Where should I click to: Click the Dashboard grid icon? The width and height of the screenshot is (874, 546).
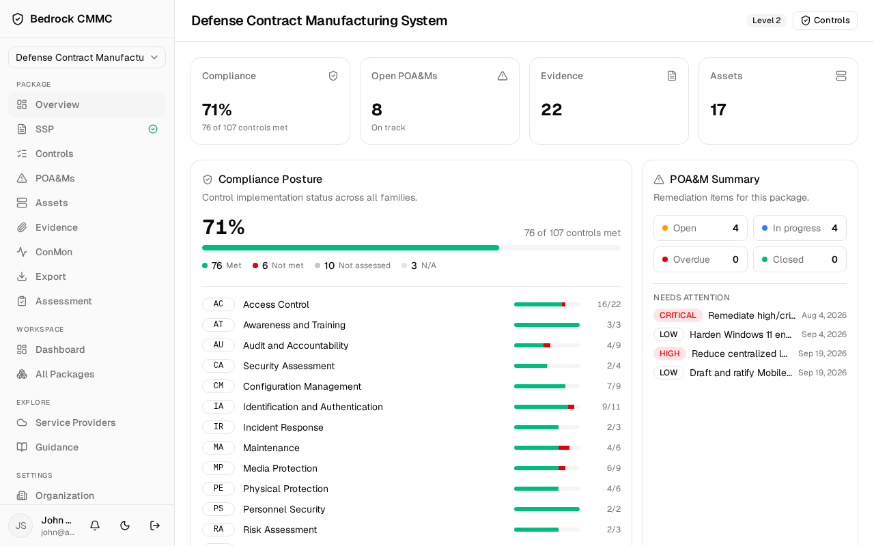pyautogui.click(x=22, y=349)
